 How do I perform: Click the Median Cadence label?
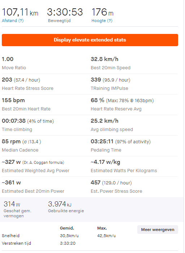[20, 150]
